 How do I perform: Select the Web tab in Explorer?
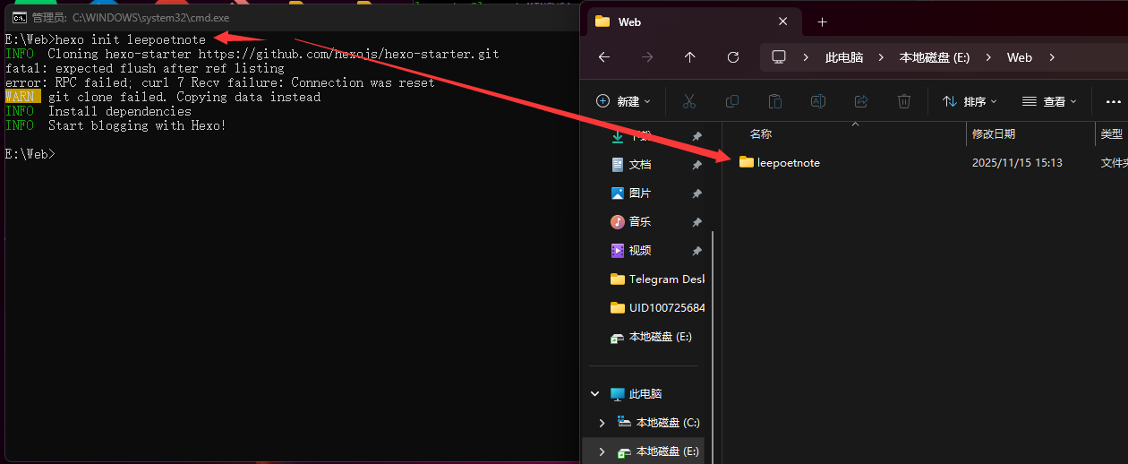(680, 21)
